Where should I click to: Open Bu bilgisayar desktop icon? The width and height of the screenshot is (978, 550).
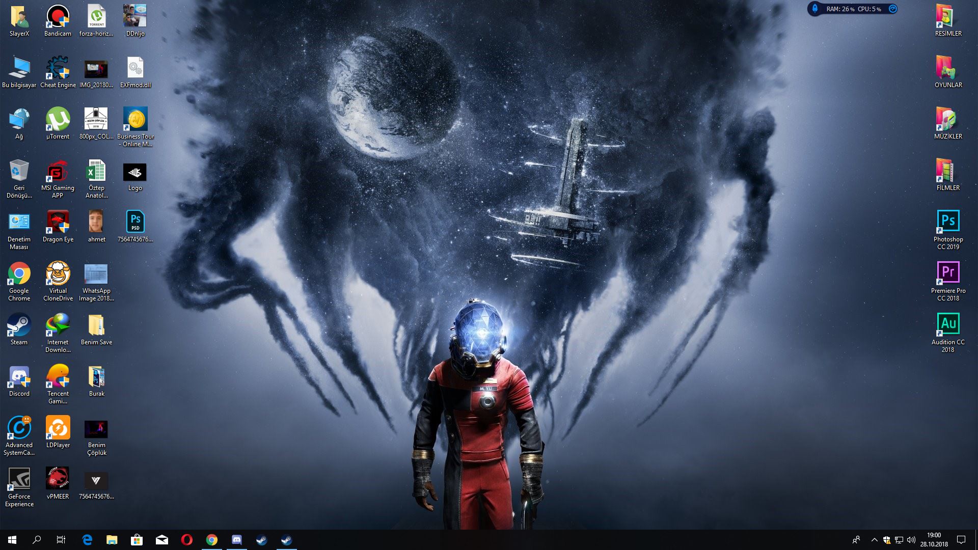[x=19, y=72]
